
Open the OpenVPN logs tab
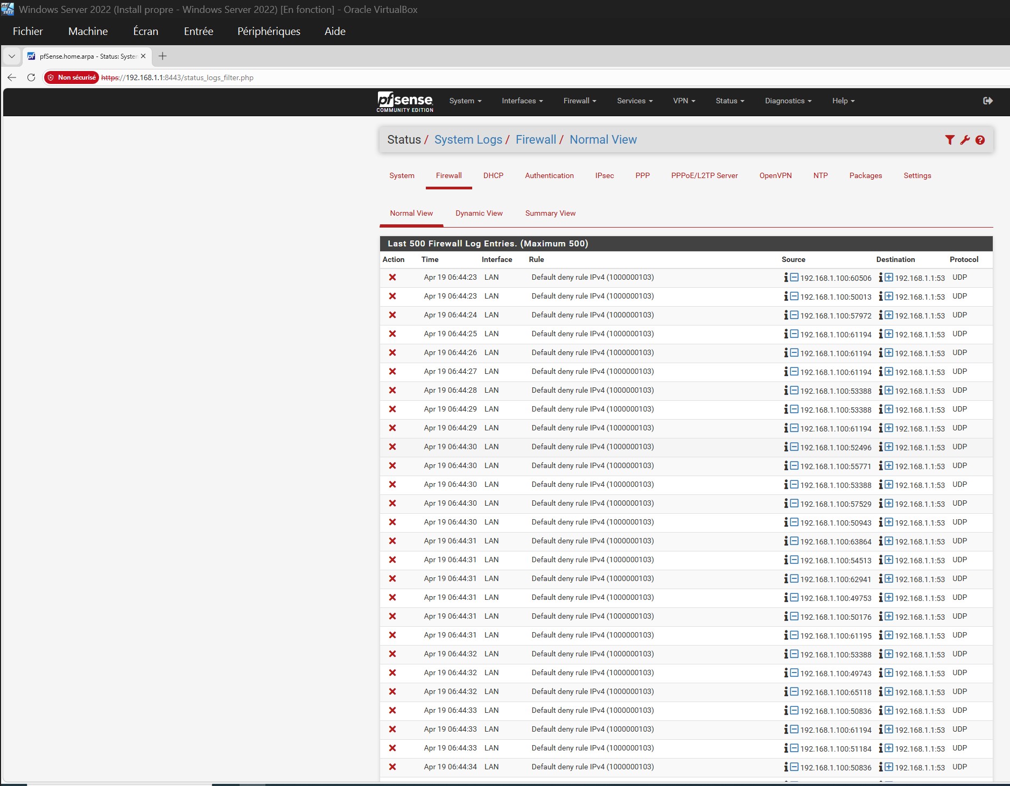(775, 175)
